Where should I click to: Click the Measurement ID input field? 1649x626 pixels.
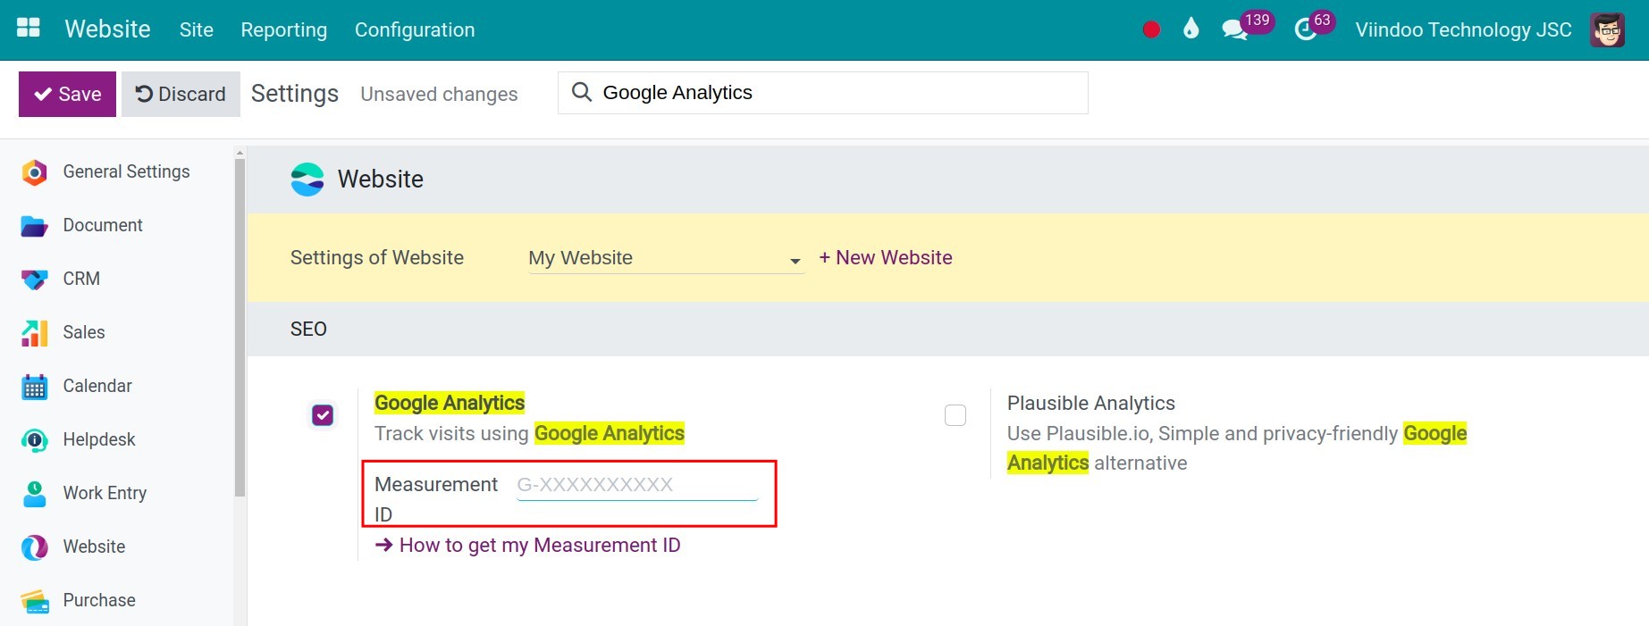(x=637, y=485)
